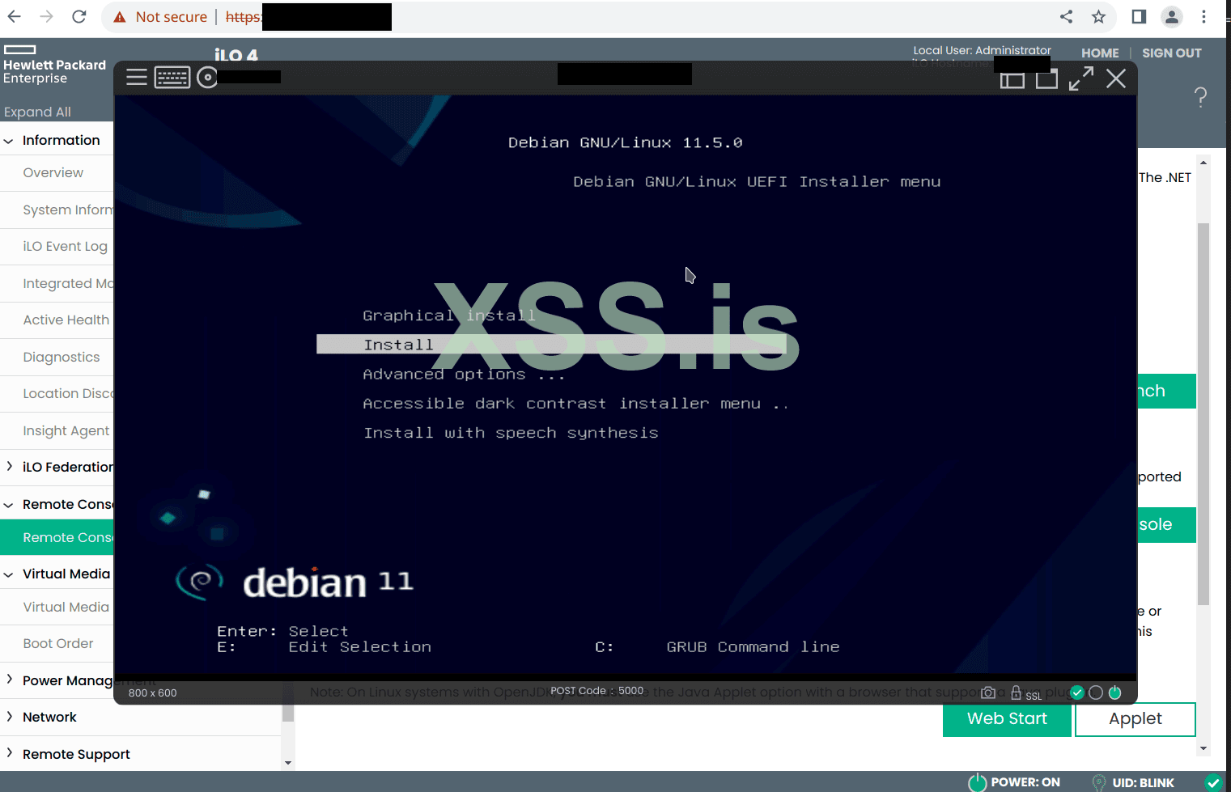Open the virtual keyboard icon in console

tap(172, 78)
